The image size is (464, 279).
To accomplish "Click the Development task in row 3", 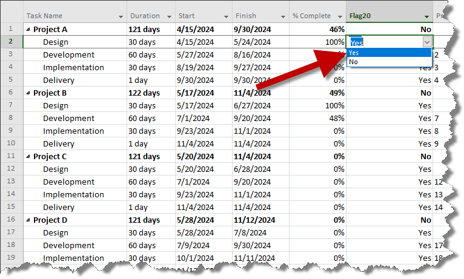I will (68, 55).
